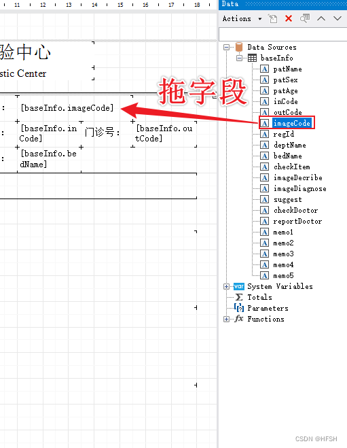Select the memo3 field
Viewport: 347px width, 448px height.
click(283, 254)
